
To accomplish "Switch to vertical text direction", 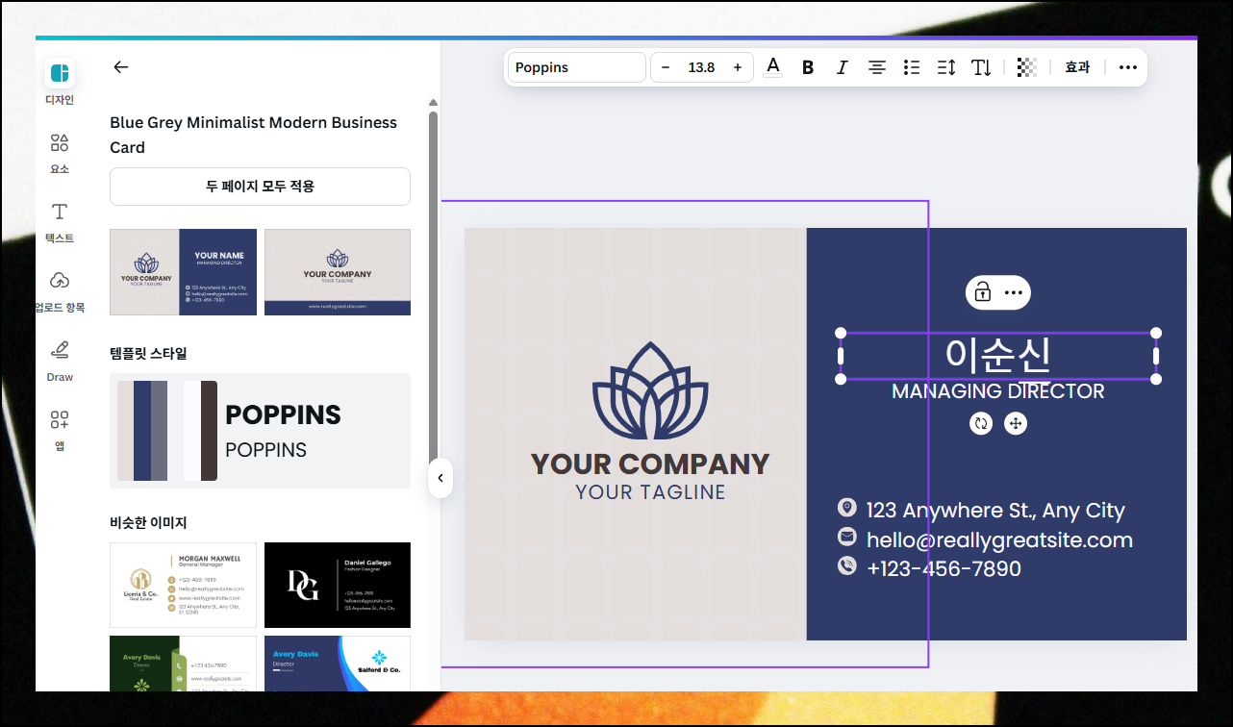I will [981, 67].
